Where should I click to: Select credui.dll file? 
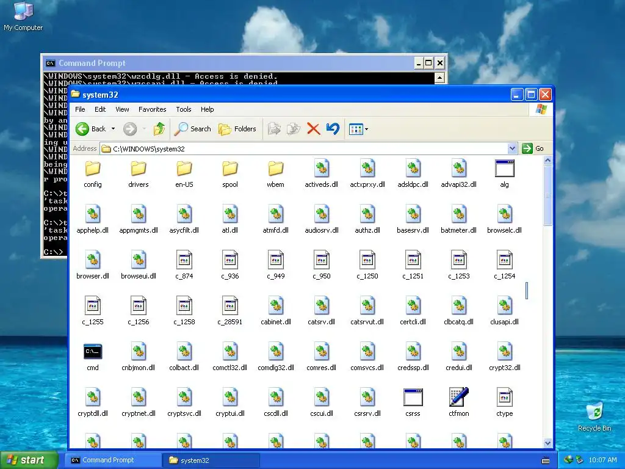click(x=459, y=357)
